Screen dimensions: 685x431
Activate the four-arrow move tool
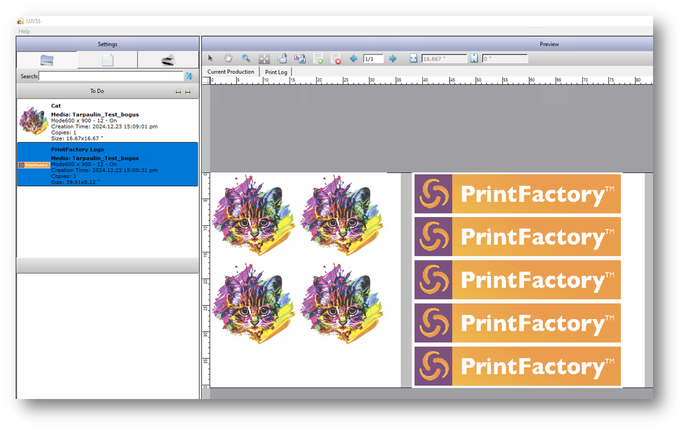coord(264,59)
